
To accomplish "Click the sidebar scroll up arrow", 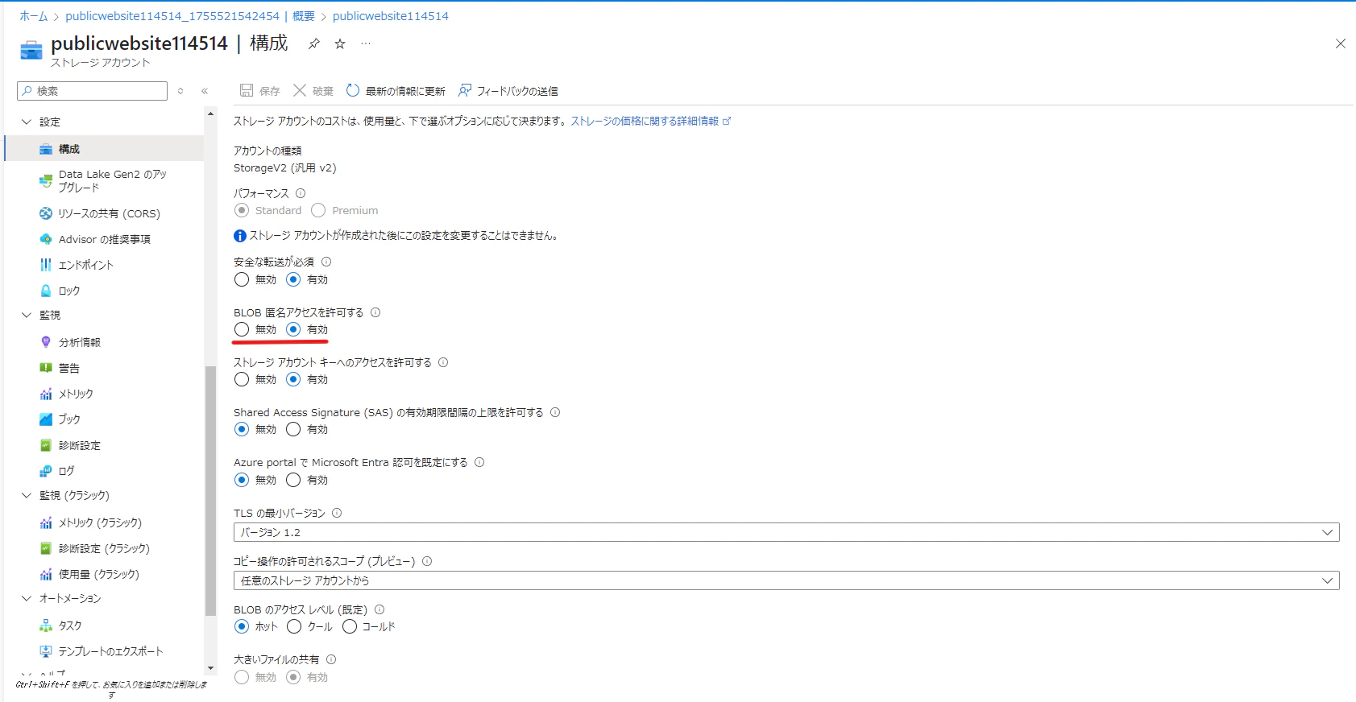I will [210, 114].
